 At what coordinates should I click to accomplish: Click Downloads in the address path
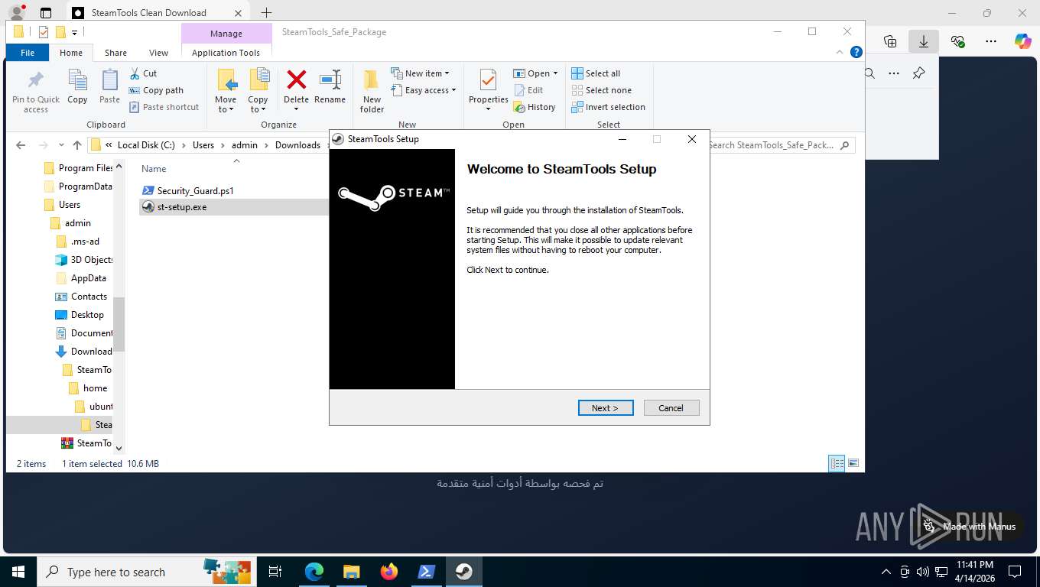[297, 145]
